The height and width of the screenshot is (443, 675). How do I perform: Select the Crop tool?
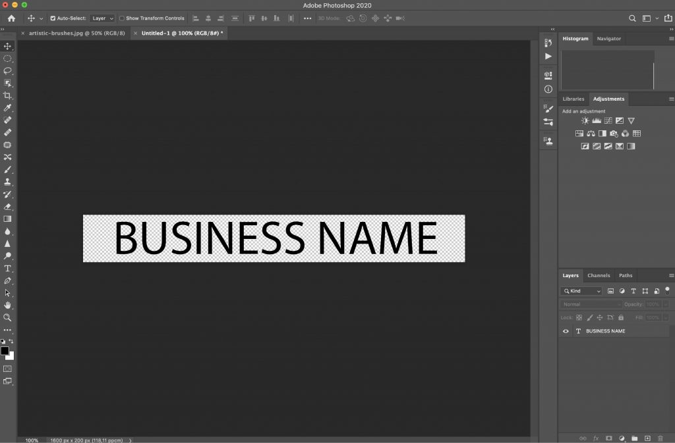pyautogui.click(x=8, y=95)
